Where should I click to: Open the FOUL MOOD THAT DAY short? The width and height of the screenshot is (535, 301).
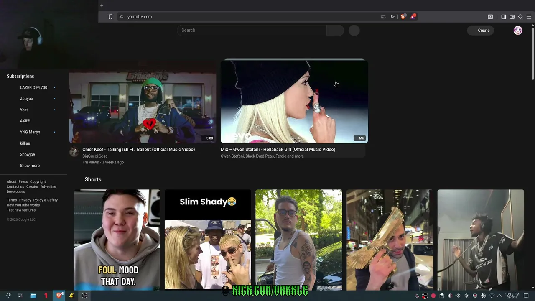117,240
